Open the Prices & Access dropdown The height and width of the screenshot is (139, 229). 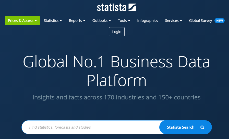(22, 21)
